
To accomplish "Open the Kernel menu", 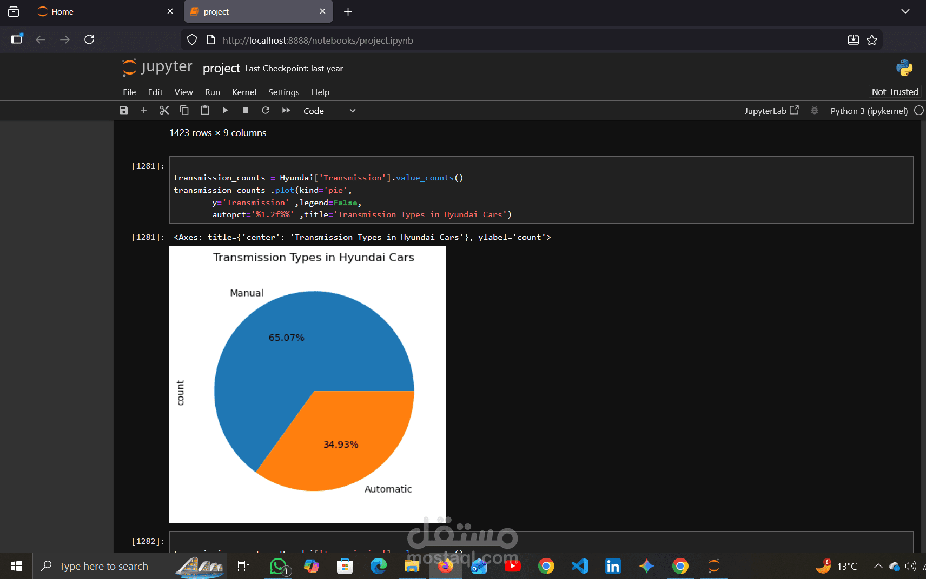I will point(244,92).
